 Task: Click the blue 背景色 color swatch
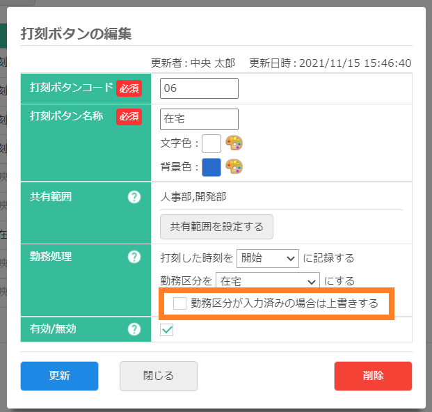(x=211, y=167)
